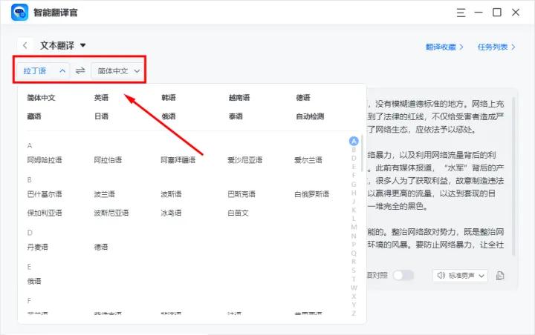Choose 英语 from the quick language list
The width and height of the screenshot is (535, 335).
point(101,98)
